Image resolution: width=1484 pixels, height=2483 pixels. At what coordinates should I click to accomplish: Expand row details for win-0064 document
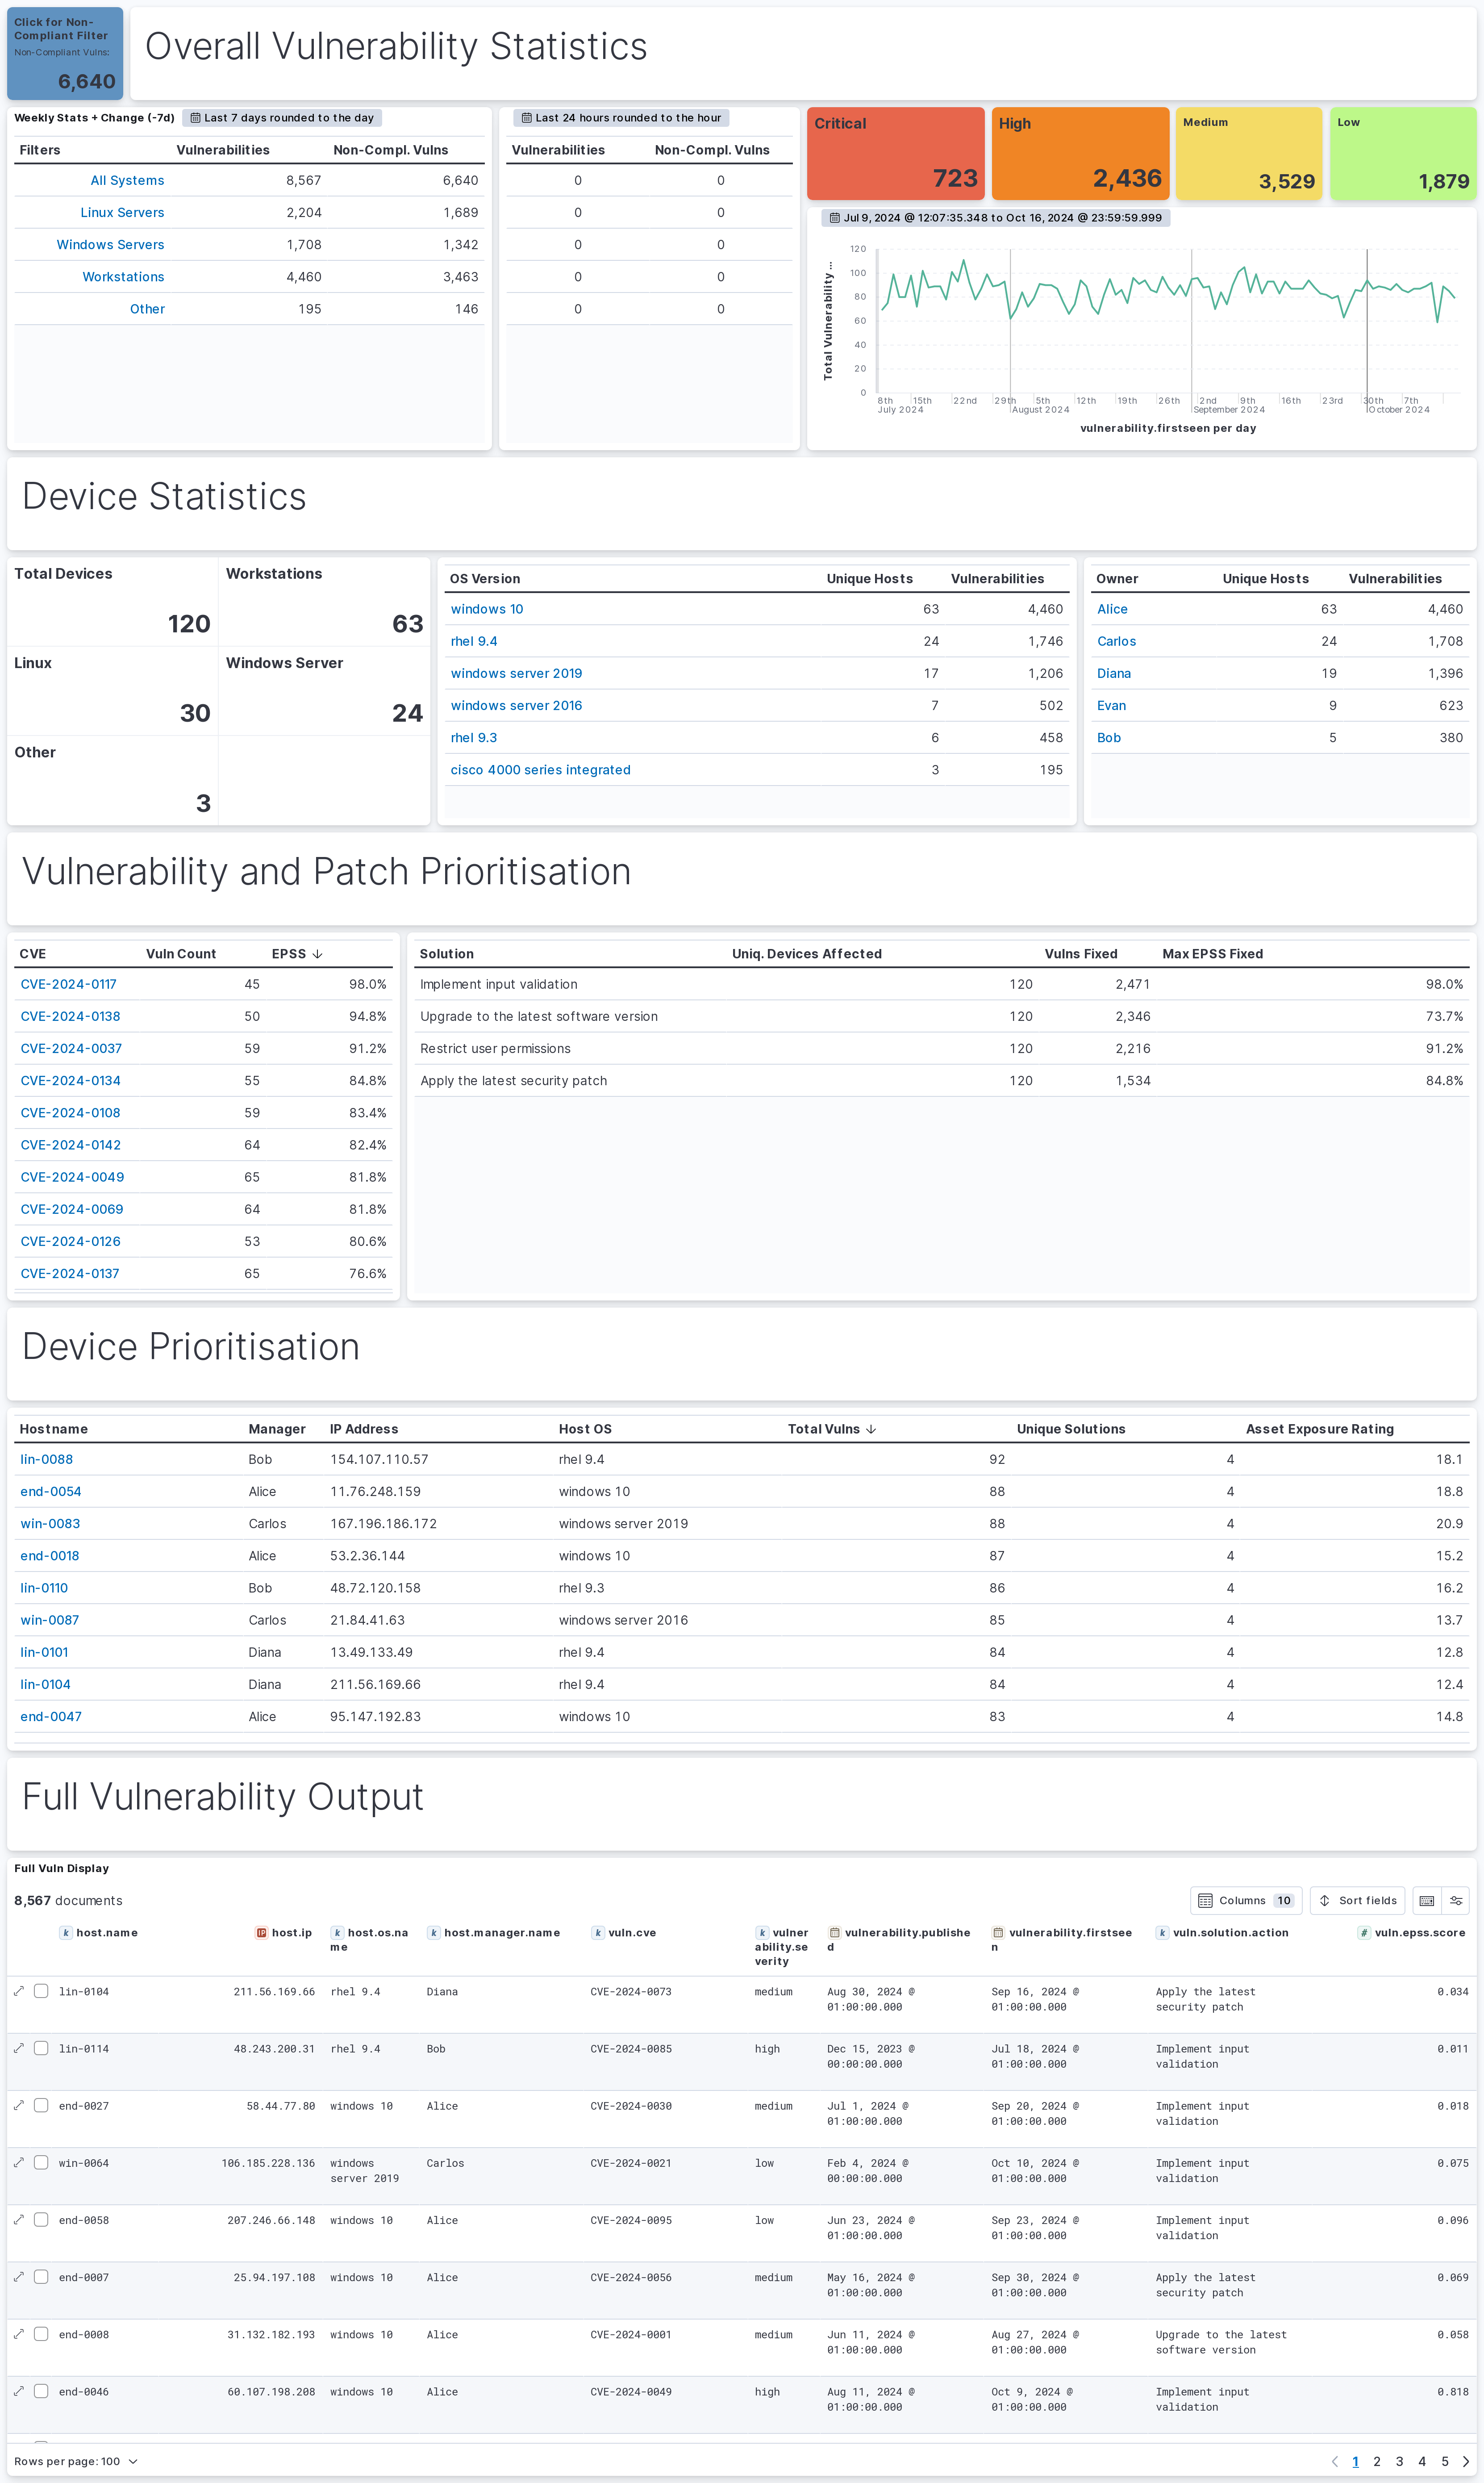(x=19, y=2162)
